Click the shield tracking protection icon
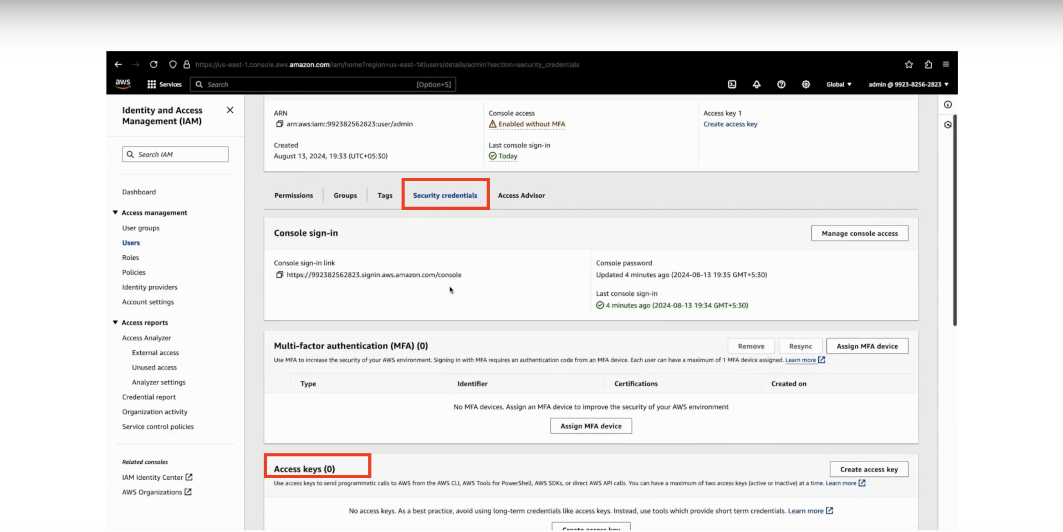Image resolution: width=1063 pixels, height=532 pixels. (x=173, y=64)
